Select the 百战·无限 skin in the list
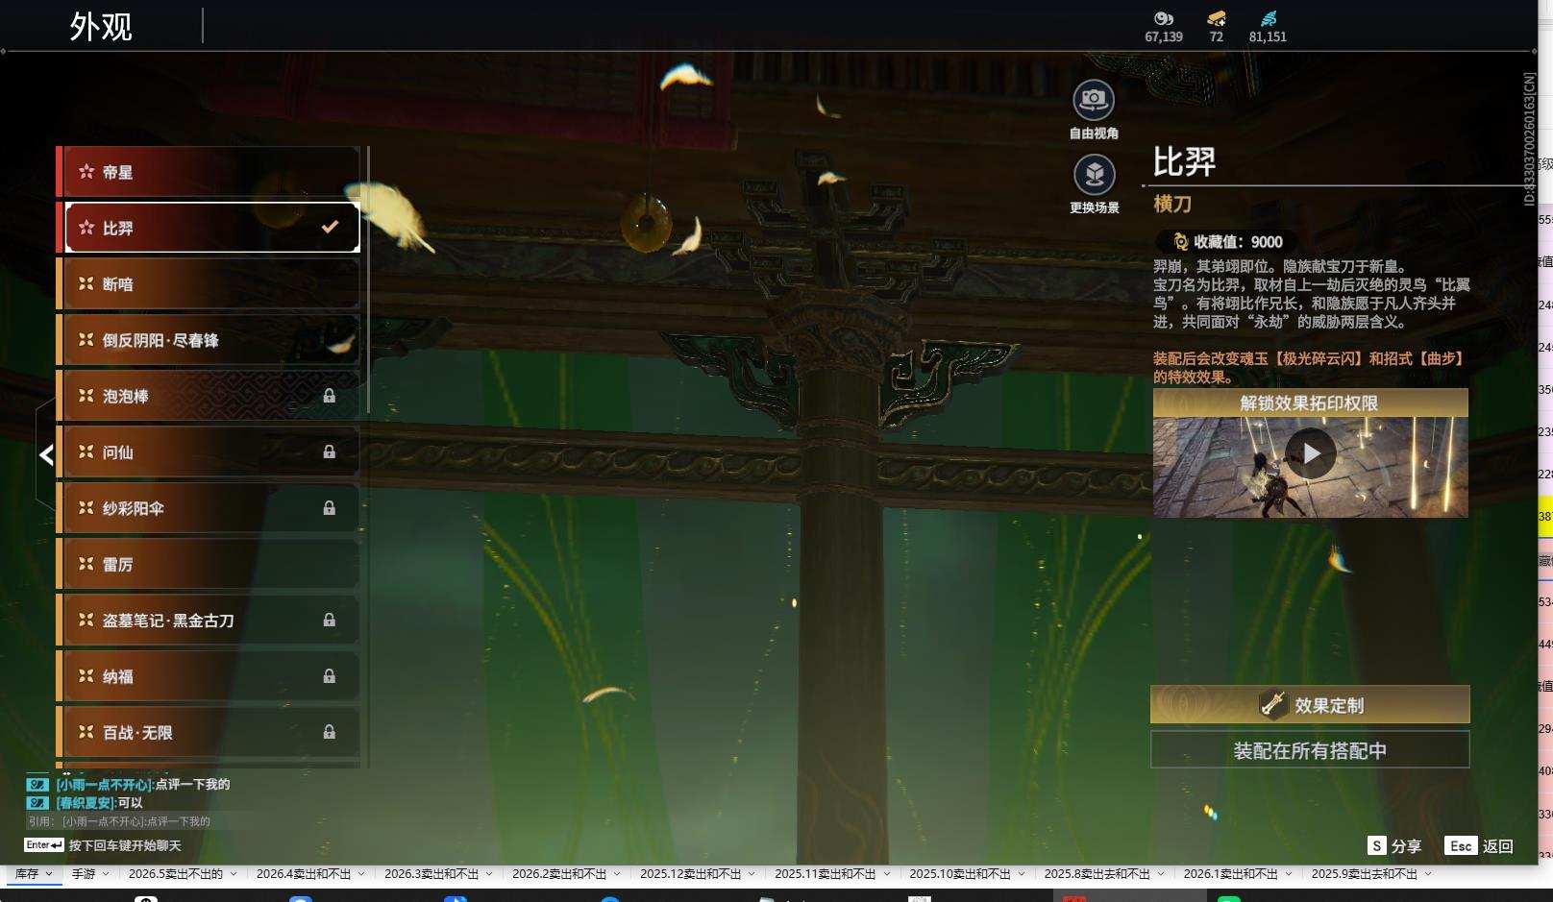 pos(210,732)
